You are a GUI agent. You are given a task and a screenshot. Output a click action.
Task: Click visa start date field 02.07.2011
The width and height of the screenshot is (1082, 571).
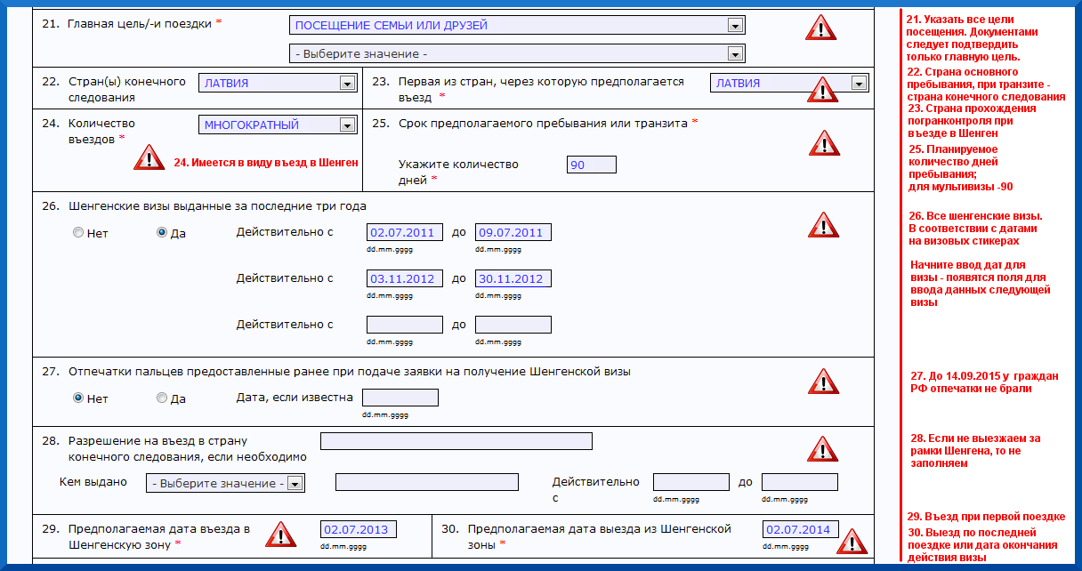coord(405,233)
